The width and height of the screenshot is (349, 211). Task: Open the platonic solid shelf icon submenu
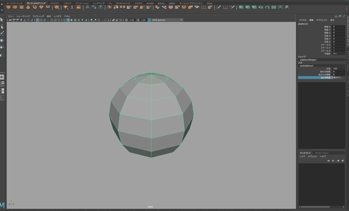[x=57, y=7]
